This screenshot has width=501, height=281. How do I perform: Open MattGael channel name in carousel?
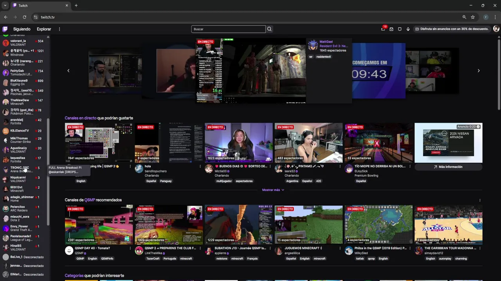point(326,42)
